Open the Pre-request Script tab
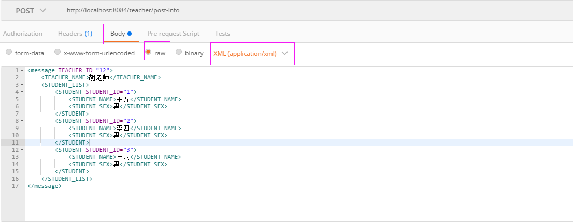The height and width of the screenshot is (223, 573). (173, 34)
